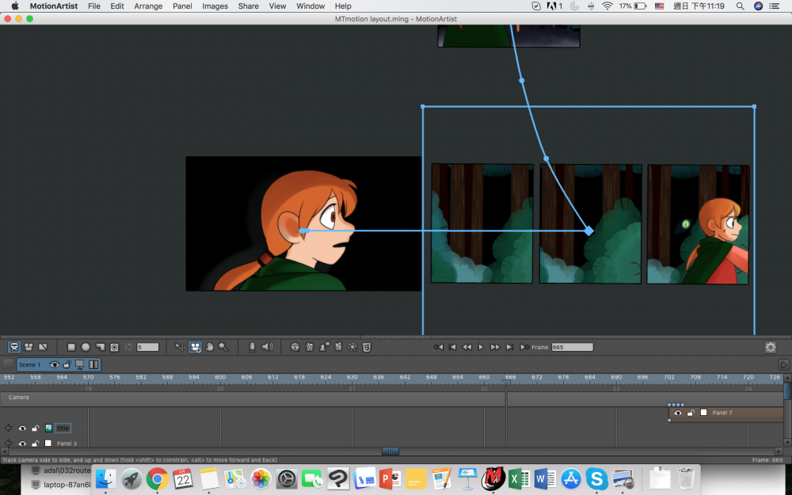Click the hand-with-page tool icon
792x495 pixels.
[x=310, y=347]
